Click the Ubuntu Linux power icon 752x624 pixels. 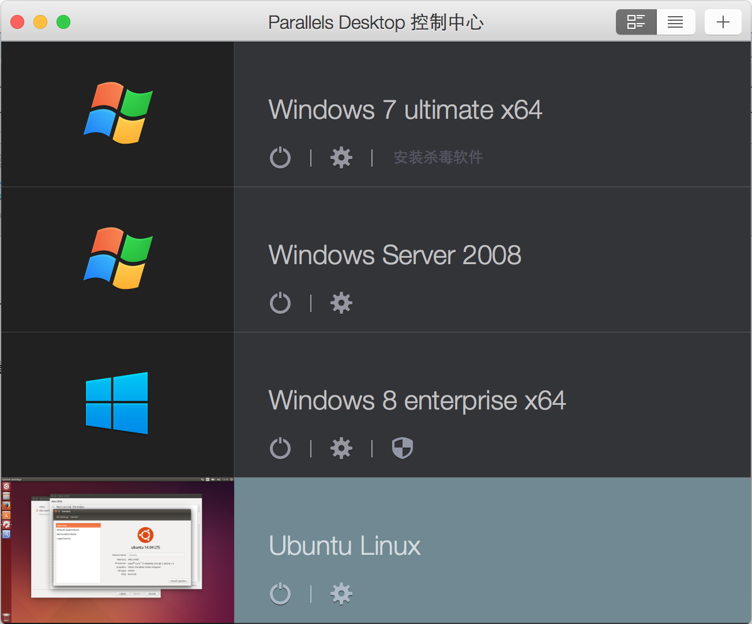tap(280, 593)
